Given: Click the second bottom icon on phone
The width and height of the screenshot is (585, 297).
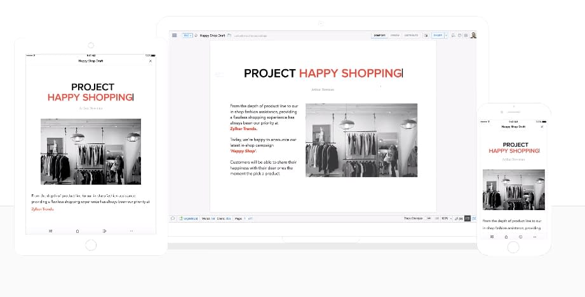Looking at the screenshot, I should pos(506,237).
